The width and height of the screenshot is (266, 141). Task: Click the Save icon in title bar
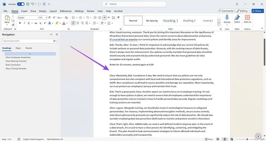point(28,4)
